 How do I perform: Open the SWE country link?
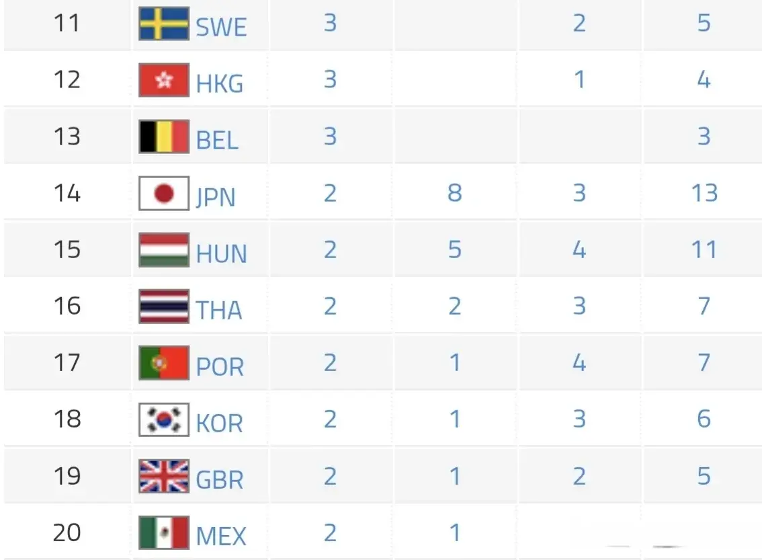coord(221,28)
